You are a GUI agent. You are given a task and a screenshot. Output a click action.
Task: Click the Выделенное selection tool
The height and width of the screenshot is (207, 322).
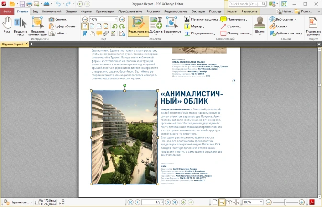click(x=172, y=26)
